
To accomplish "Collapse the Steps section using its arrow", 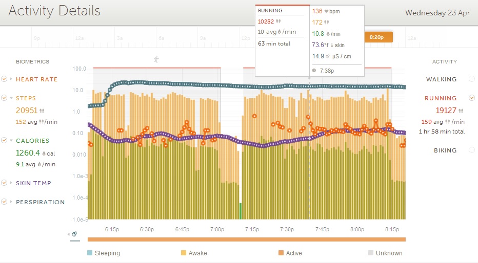I will tap(11, 98).
